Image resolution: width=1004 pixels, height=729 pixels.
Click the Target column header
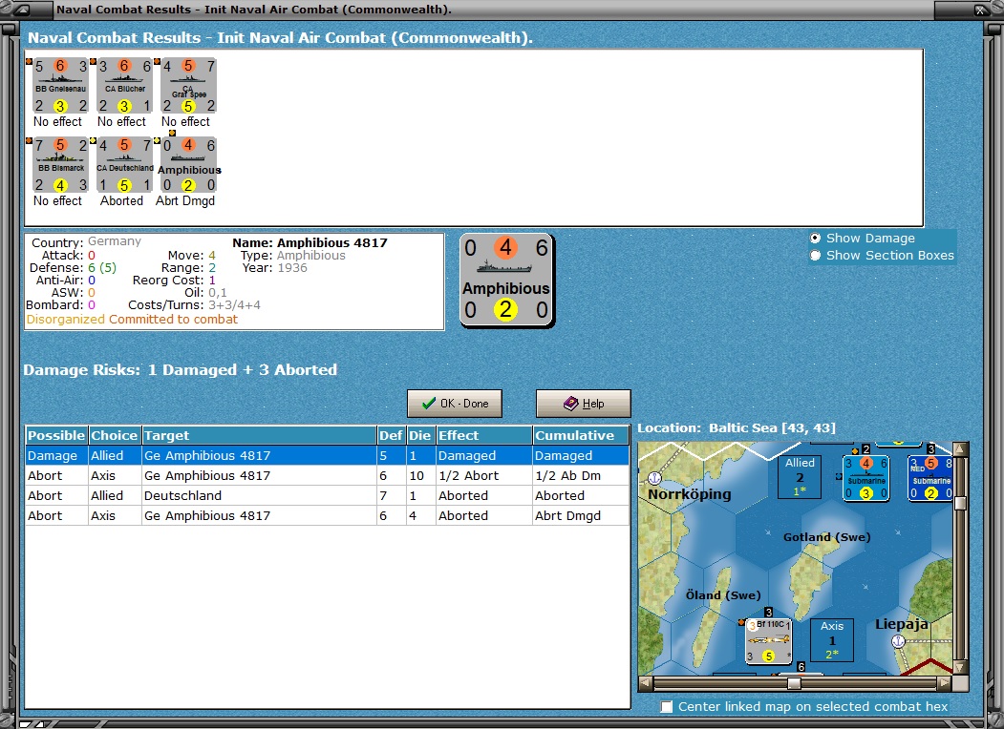(x=259, y=435)
